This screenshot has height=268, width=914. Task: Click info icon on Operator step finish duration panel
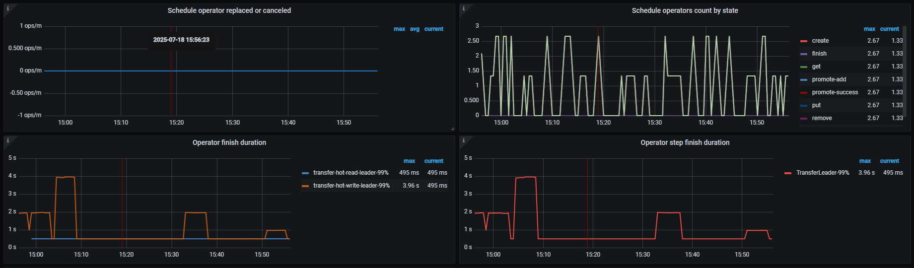(x=463, y=140)
